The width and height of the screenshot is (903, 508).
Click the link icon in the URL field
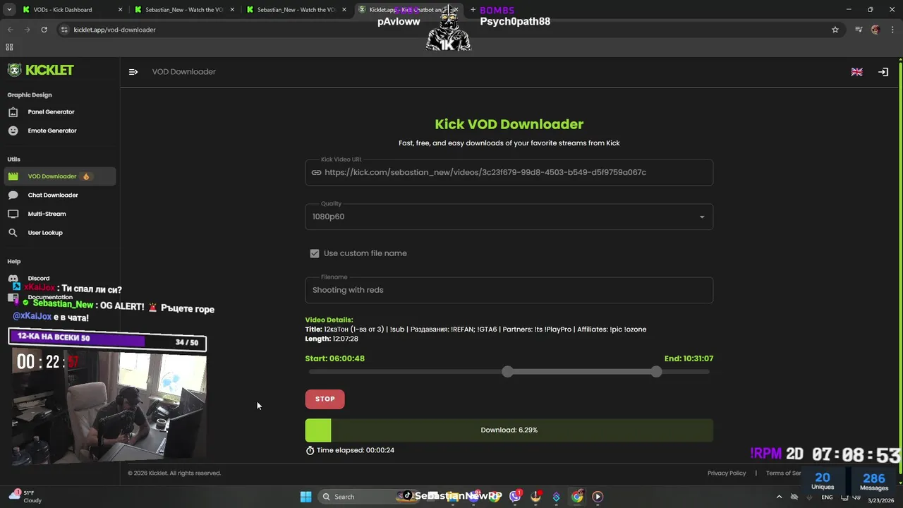click(316, 172)
